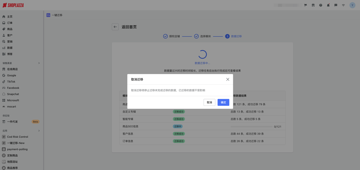Open the help question mark icon

coord(321,5)
